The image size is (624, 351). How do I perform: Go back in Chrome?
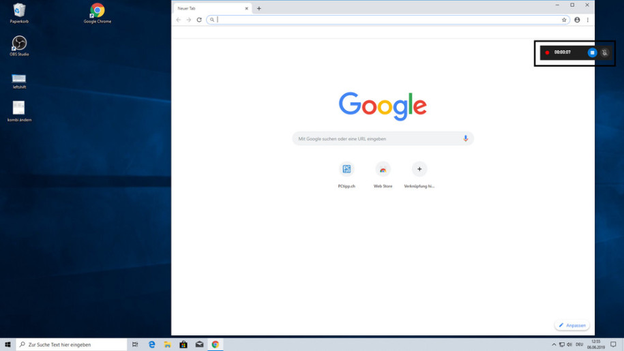pyautogui.click(x=178, y=20)
